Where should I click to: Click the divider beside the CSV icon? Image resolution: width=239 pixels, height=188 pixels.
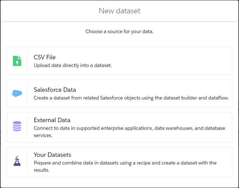pyautogui.click(x=27, y=61)
